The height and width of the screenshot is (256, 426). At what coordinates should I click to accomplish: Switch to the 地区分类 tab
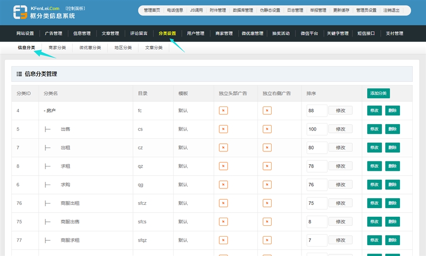click(123, 48)
